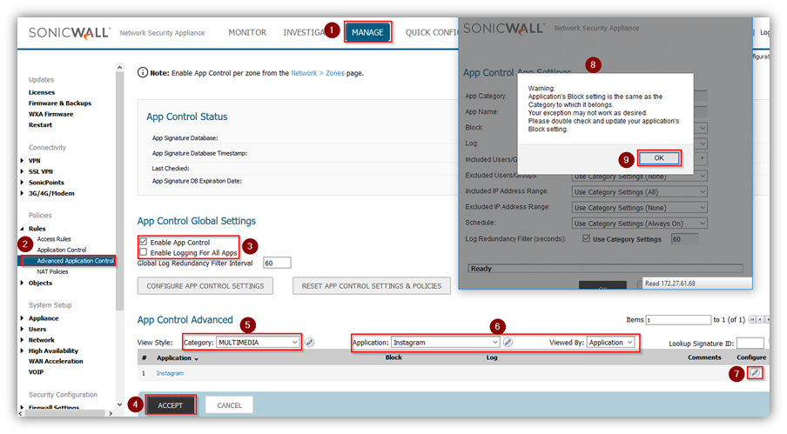The width and height of the screenshot is (787, 434).
Task: Click the pencil icon next to Category dropdown
Action: [x=309, y=343]
